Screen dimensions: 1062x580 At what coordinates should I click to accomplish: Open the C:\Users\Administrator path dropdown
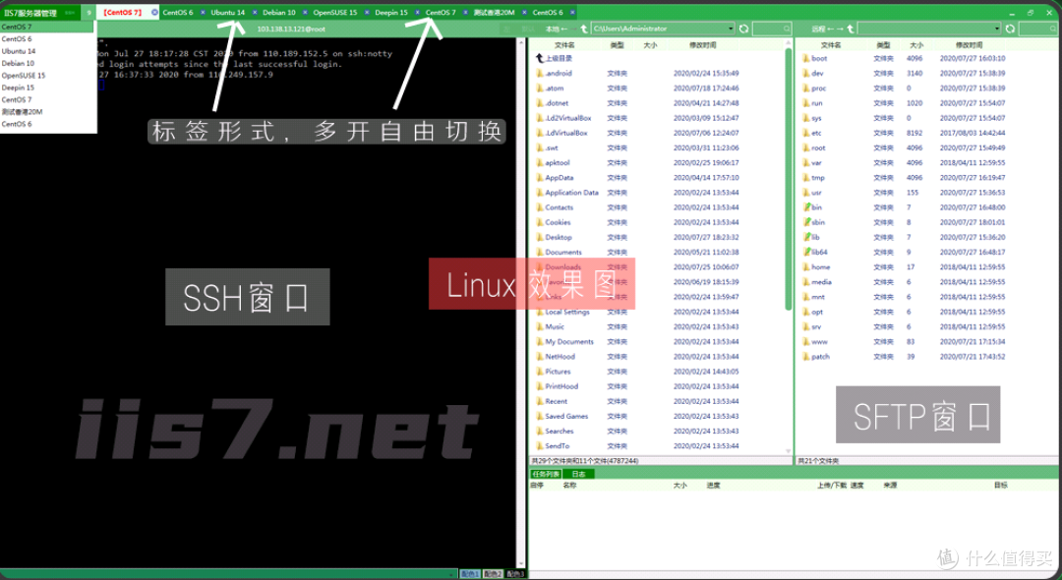point(730,28)
